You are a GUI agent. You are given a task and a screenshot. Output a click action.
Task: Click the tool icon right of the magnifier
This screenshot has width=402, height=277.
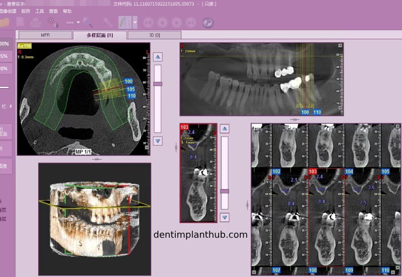point(108,23)
